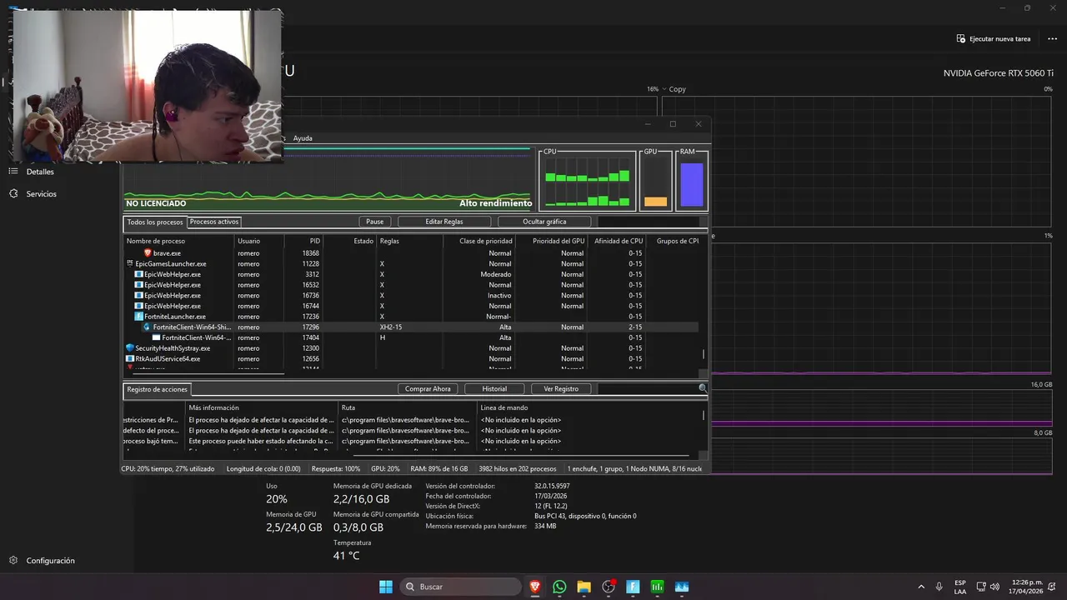Click the Ver Registro button
Screen dimensions: 1067x600
pos(561,388)
